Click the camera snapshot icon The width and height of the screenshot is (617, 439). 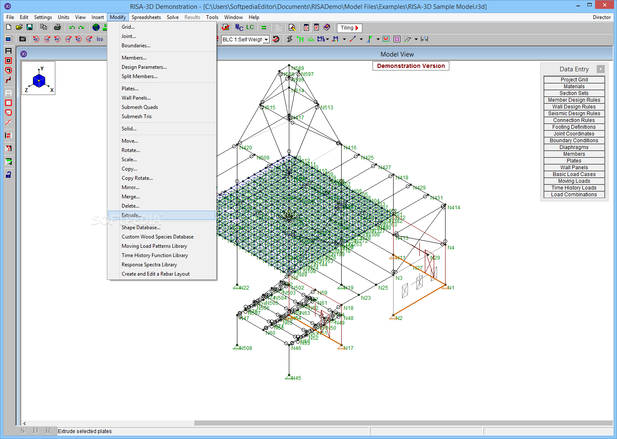click(23, 39)
